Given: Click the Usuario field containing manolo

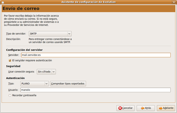Looking at the screenshot, I should 96,90.
